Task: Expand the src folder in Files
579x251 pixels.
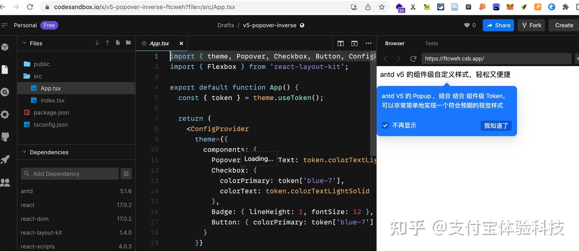Action: click(x=38, y=76)
